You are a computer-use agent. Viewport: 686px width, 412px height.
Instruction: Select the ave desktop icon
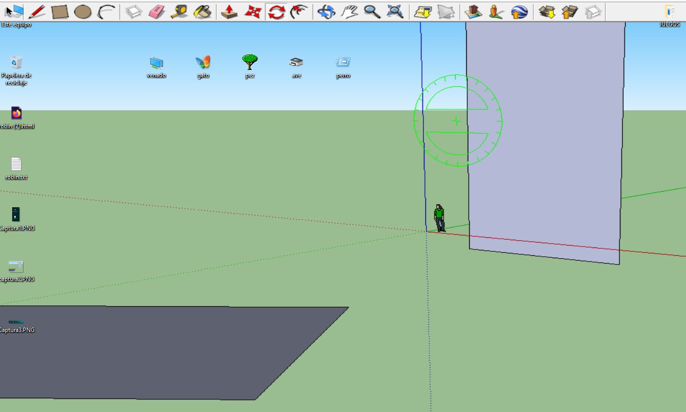tap(297, 67)
